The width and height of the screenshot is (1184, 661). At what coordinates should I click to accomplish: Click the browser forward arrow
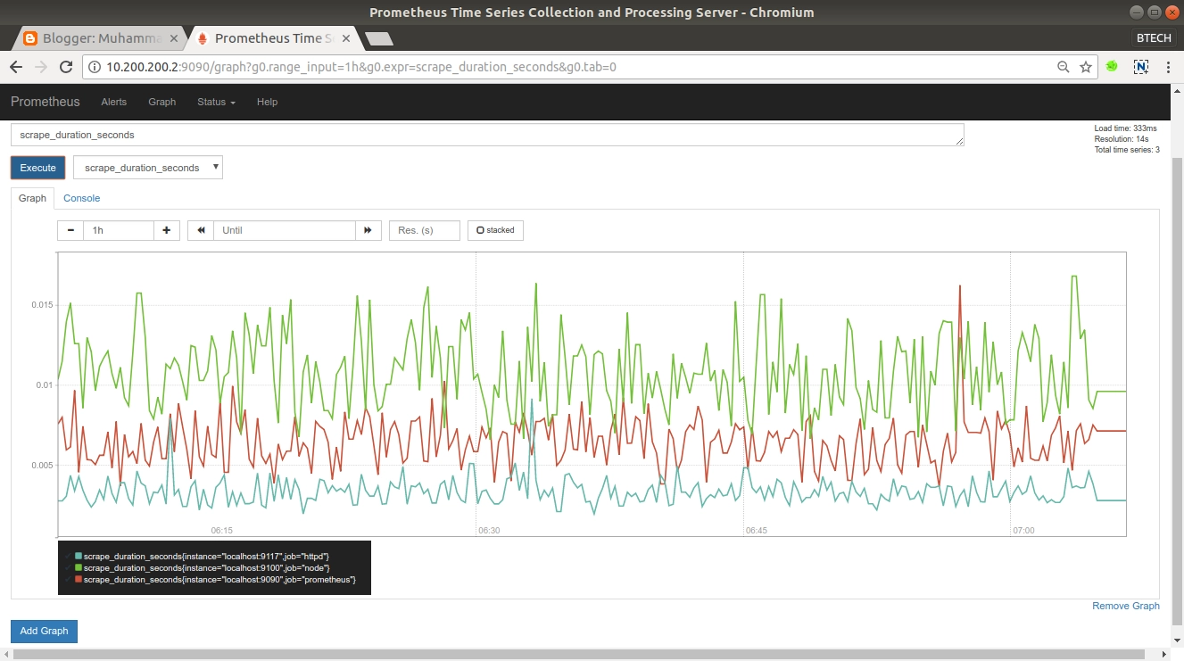(41, 67)
